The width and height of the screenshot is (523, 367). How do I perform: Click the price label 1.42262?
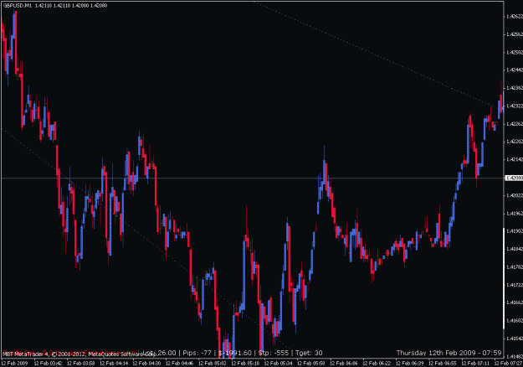[x=515, y=124]
